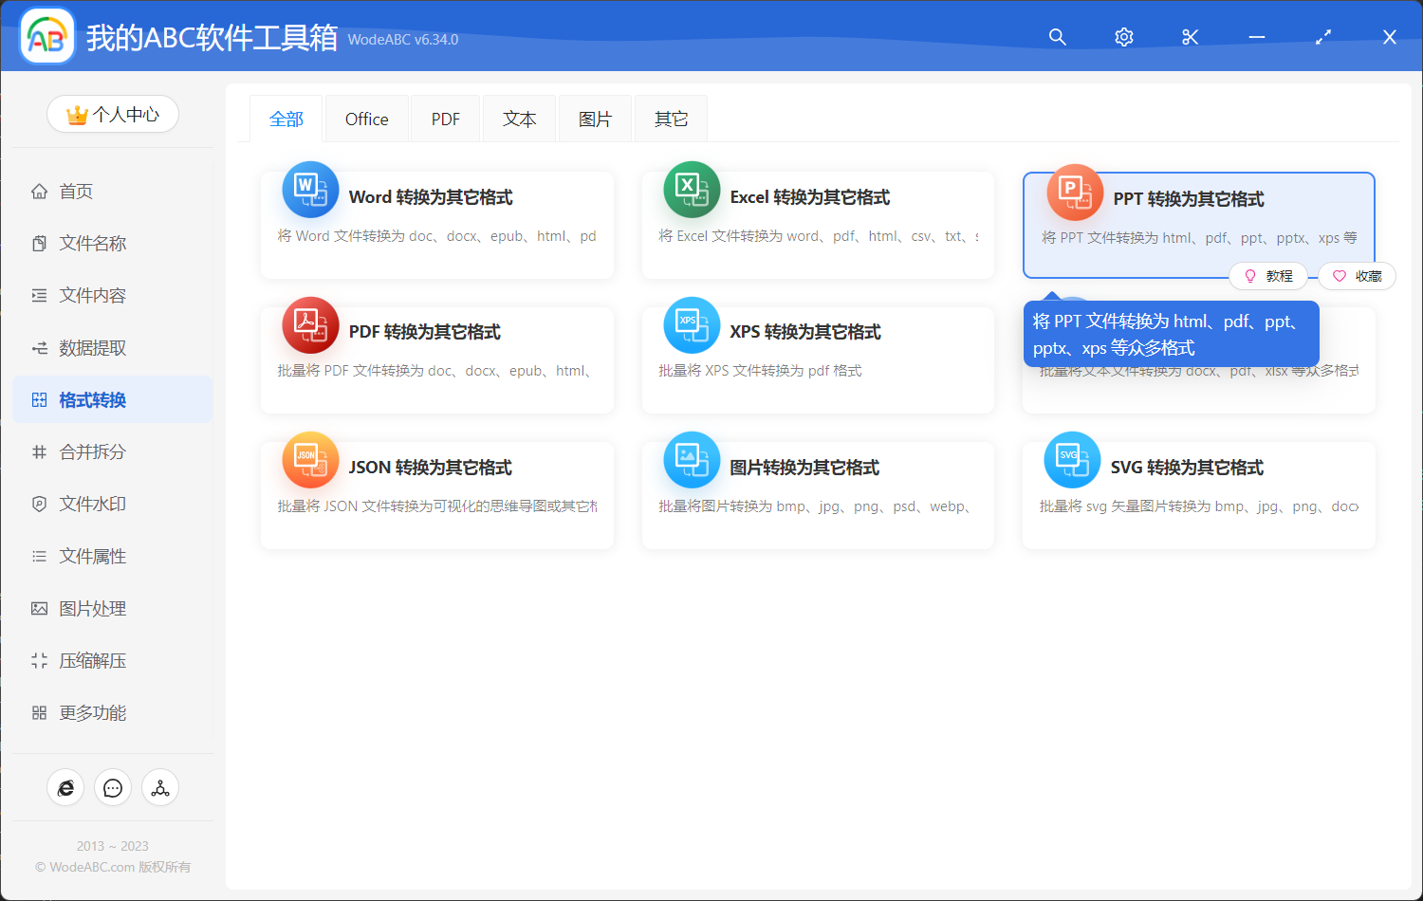This screenshot has height=901, width=1423.
Task: Open the red PDF conversion icon
Action: [x=310, y=324]
